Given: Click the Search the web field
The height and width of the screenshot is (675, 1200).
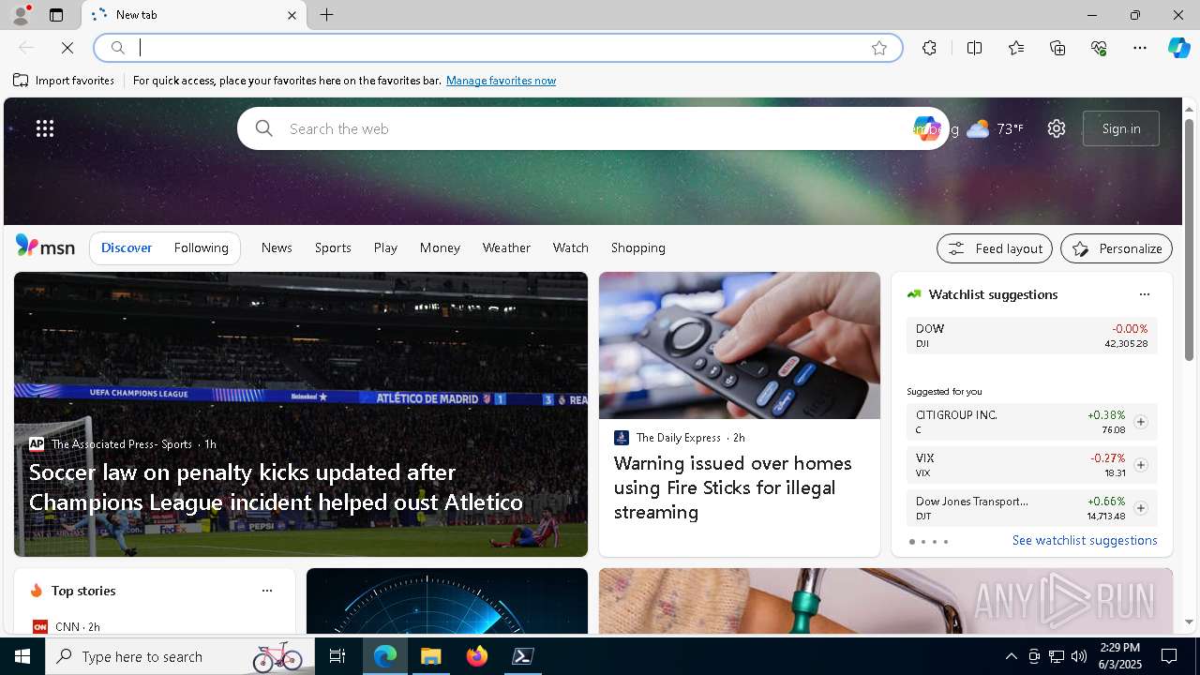Looking at the screenshot, I should (591, 128).
